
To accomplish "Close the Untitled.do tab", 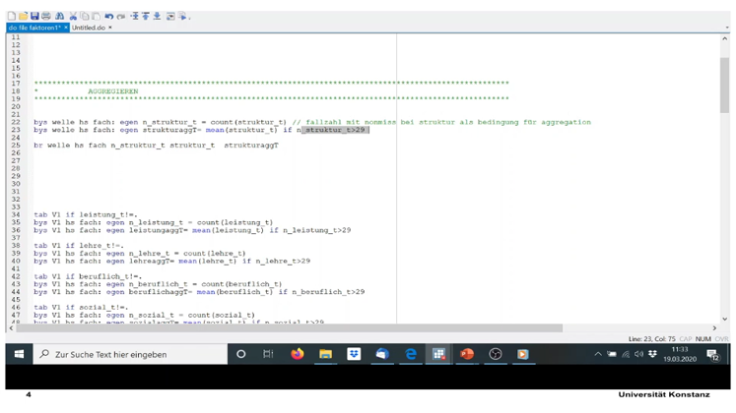I will click(x=110, y=28).
